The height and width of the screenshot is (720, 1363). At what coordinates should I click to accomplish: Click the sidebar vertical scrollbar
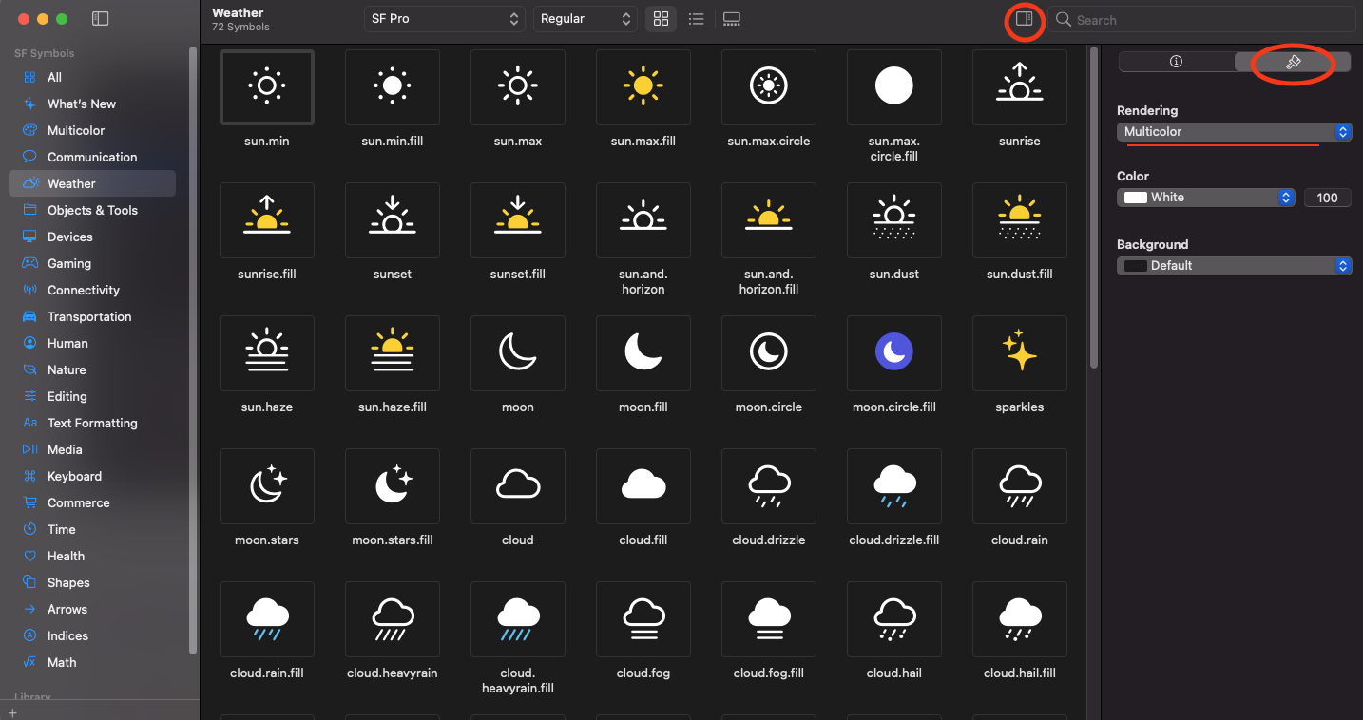coord(193,351)
